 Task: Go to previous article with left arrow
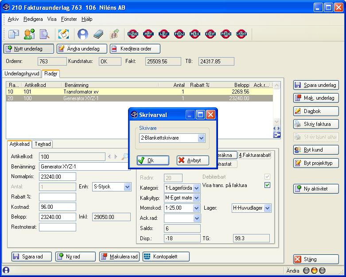[x=109, y=157]
